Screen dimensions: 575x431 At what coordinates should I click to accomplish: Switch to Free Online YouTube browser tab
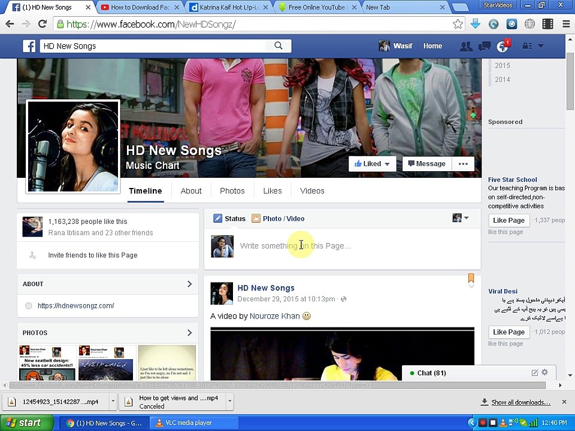pos(316,7)
